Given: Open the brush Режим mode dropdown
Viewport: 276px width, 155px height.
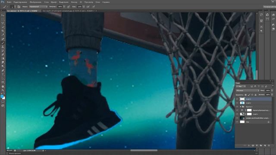Looking at the screenshot, I should pyautogui.click(x=38, y=7).
